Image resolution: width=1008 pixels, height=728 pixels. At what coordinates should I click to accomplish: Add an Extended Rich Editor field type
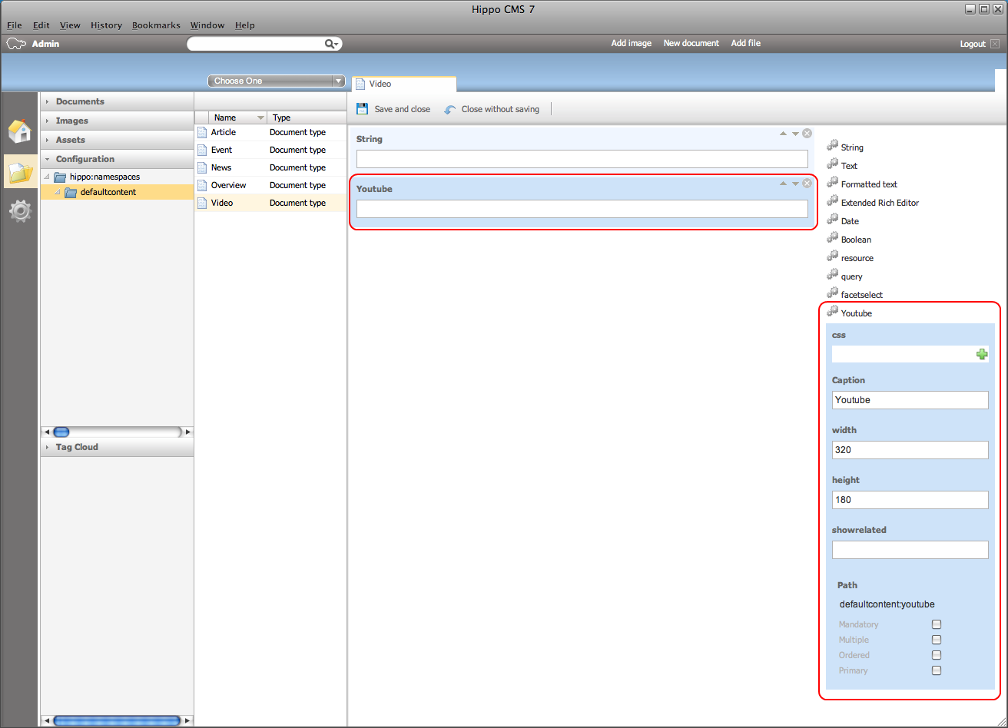pos(879,203)
